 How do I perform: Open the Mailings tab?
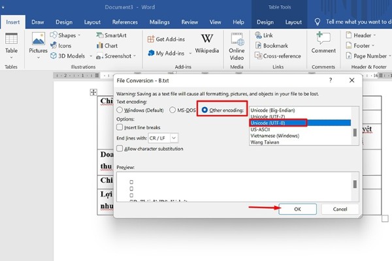click(x=159, y=22)
